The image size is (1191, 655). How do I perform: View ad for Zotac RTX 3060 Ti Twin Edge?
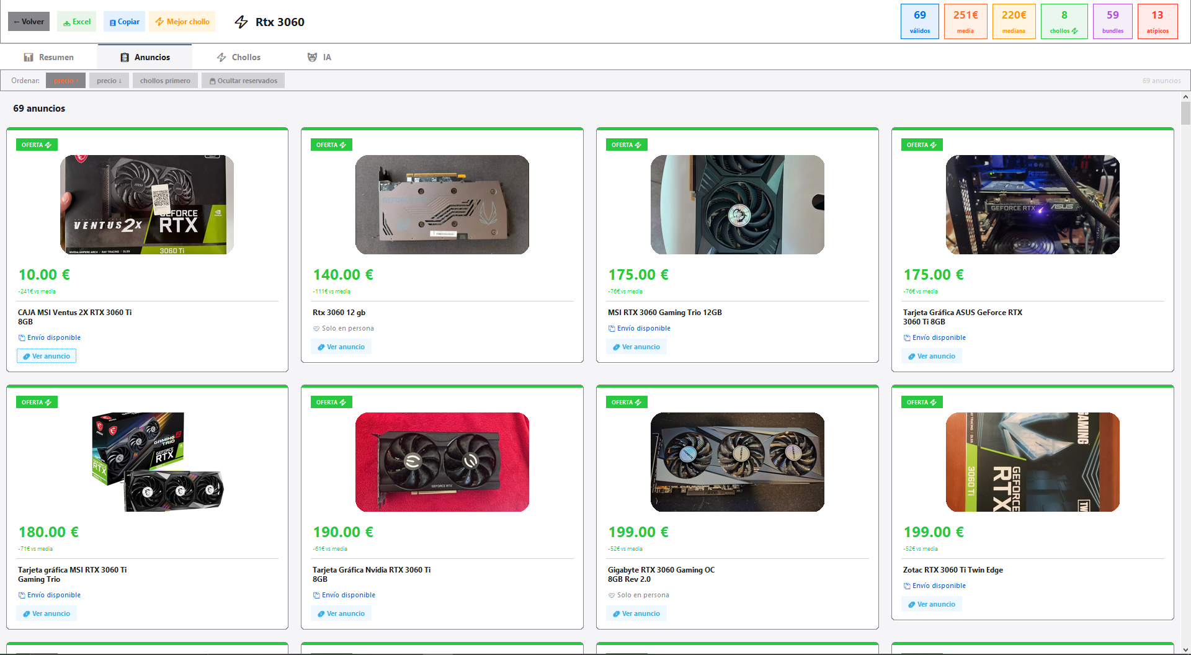point(932,604)
